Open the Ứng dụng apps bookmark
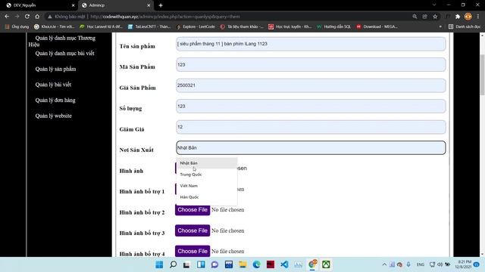 tap(17, 27)
